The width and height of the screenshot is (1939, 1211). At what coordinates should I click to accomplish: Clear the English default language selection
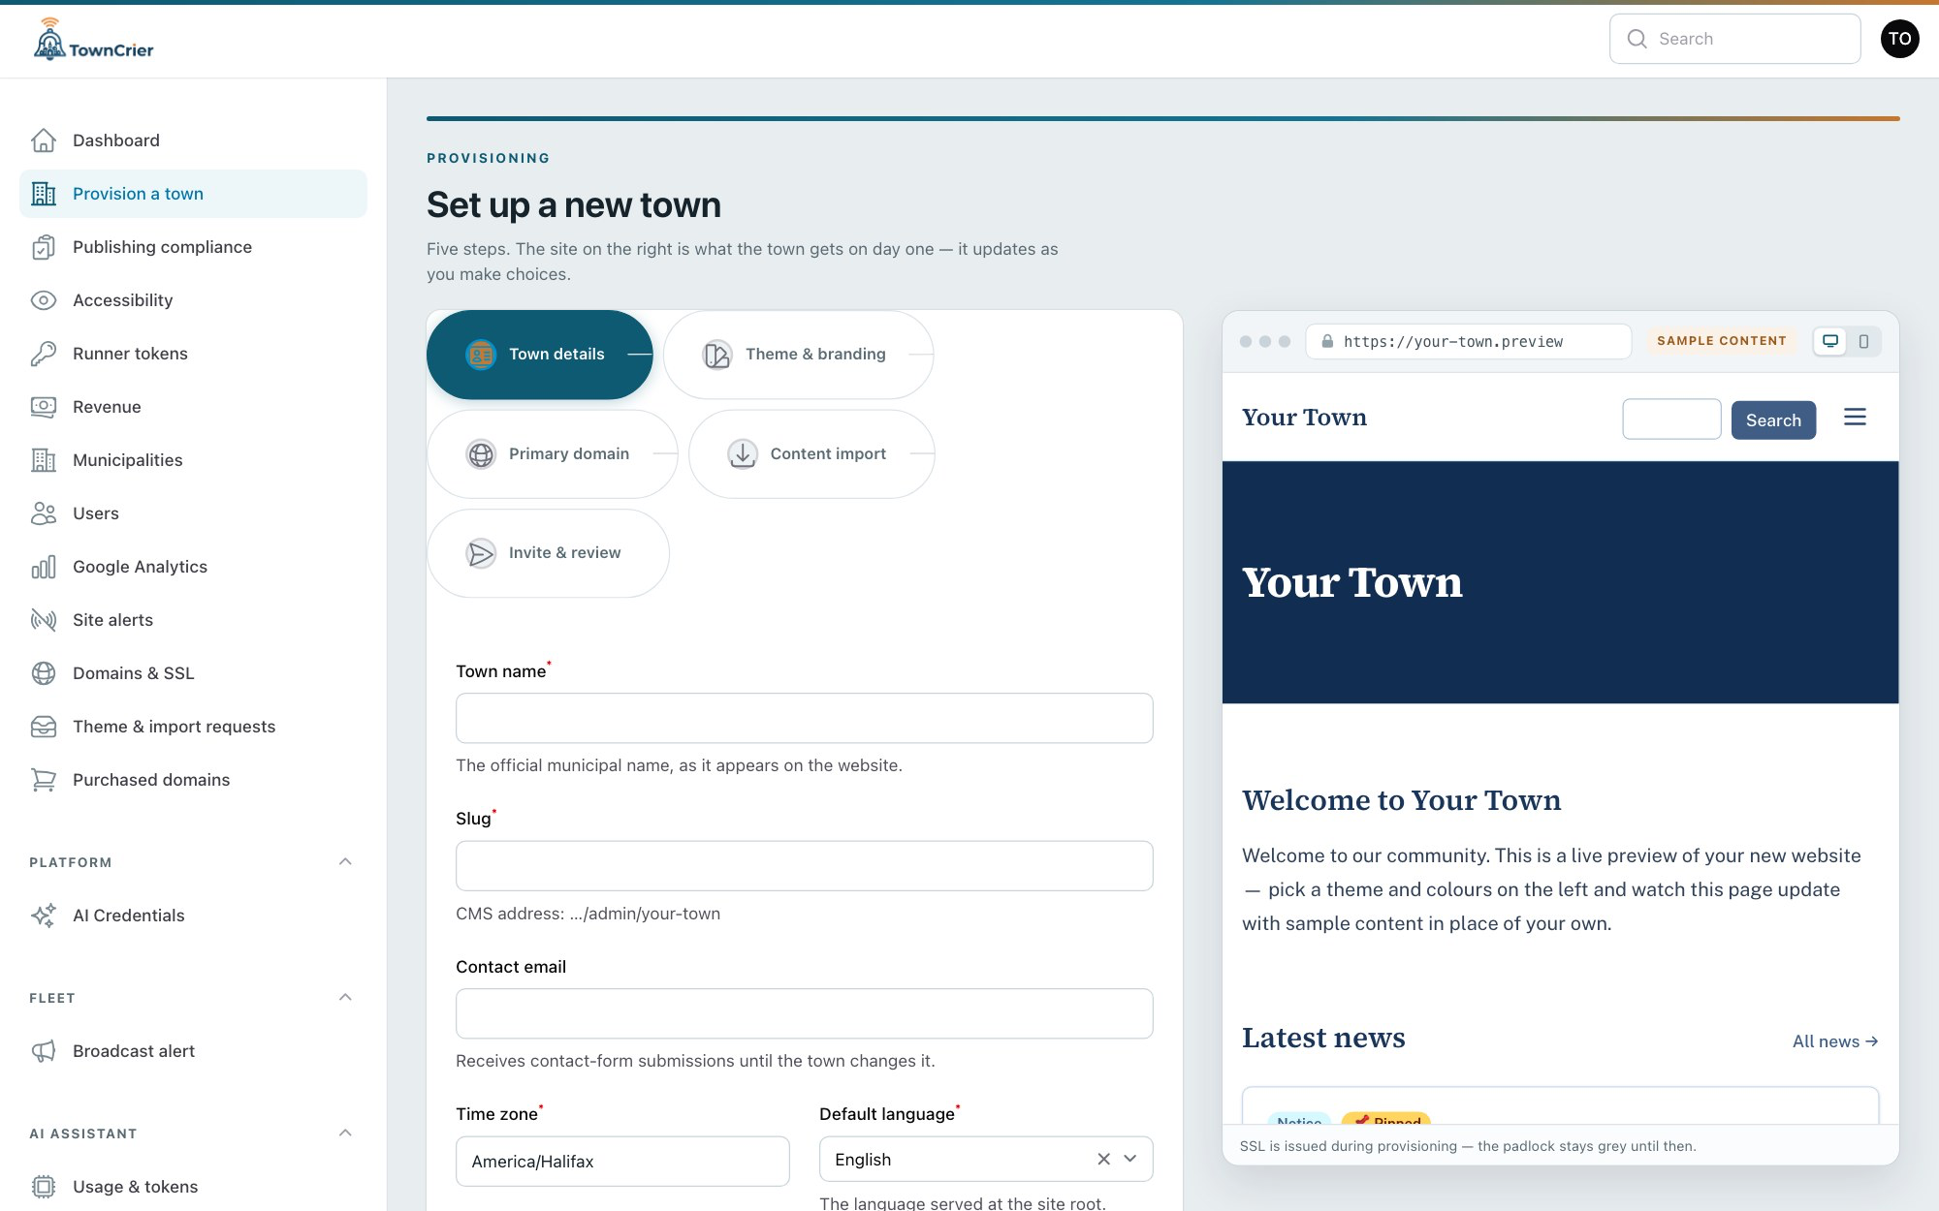(1103, 1159)
